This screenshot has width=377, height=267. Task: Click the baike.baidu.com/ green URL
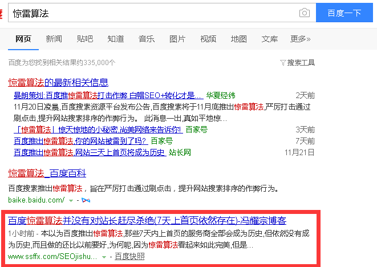coord(37,200)
